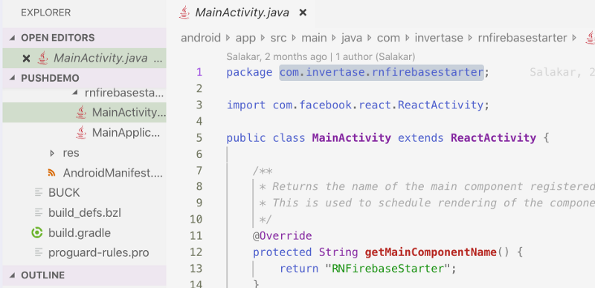
Task: Click Java icon of MainActivity tree item
Action: [81, 112]
